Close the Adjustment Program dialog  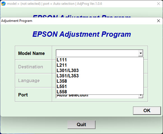(159, 21)
